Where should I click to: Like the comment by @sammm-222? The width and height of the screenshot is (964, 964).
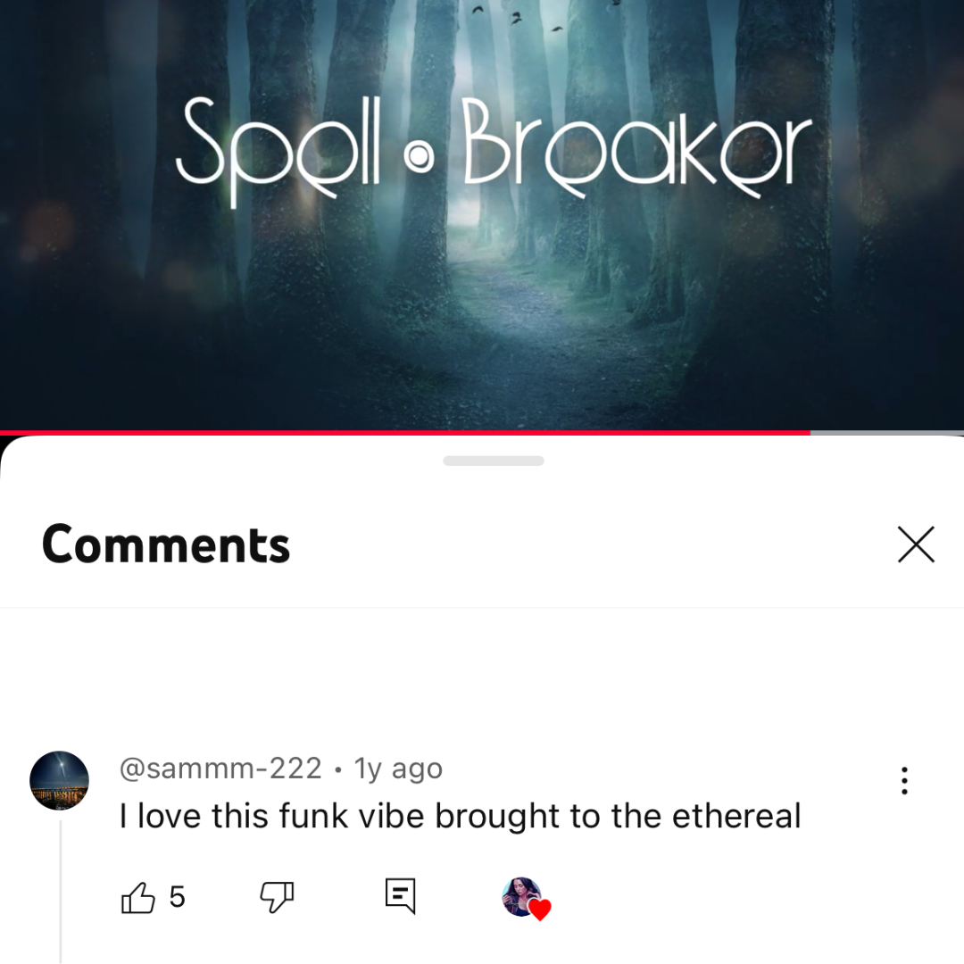click(137, 898)
